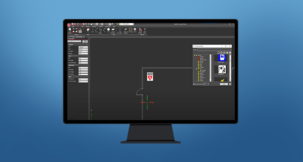Open the Layer Manager tool

coord(69,30)
